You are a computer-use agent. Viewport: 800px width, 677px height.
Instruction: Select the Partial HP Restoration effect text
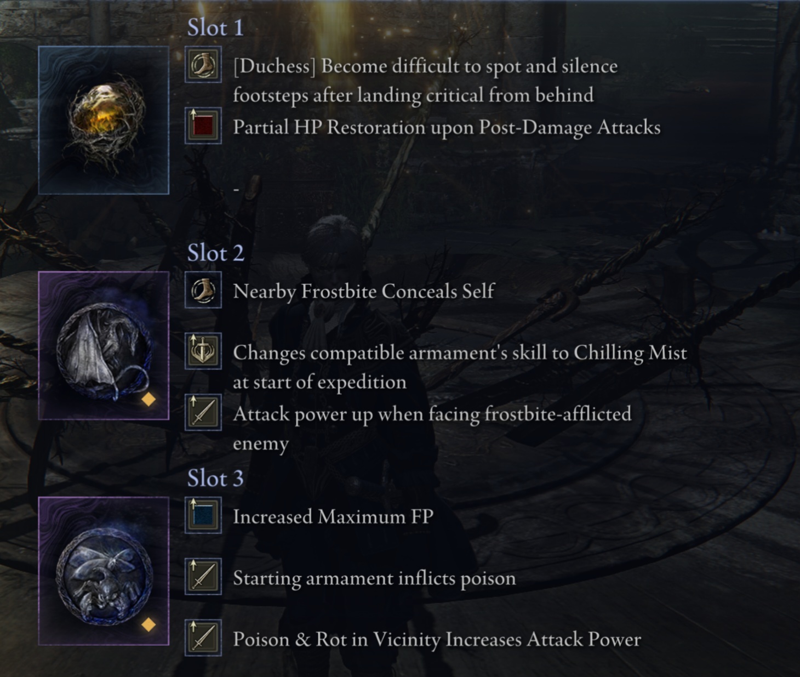coord(447,128)
